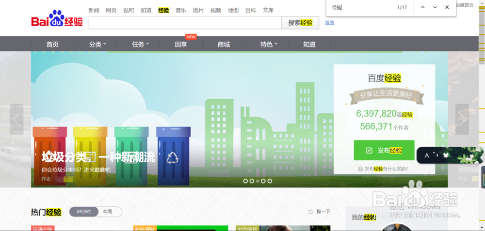
Task: Focus the find bar text field
Action: [360, 7]
